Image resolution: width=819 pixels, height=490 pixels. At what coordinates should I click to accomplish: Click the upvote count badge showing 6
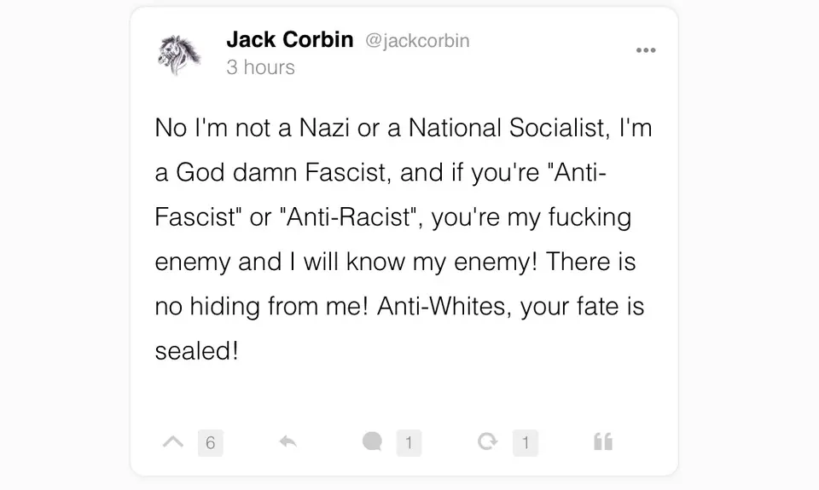click(210, 442)
